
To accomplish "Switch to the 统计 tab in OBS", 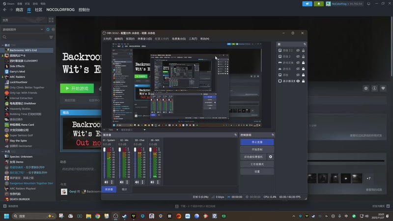I will (x=124, y=189).
